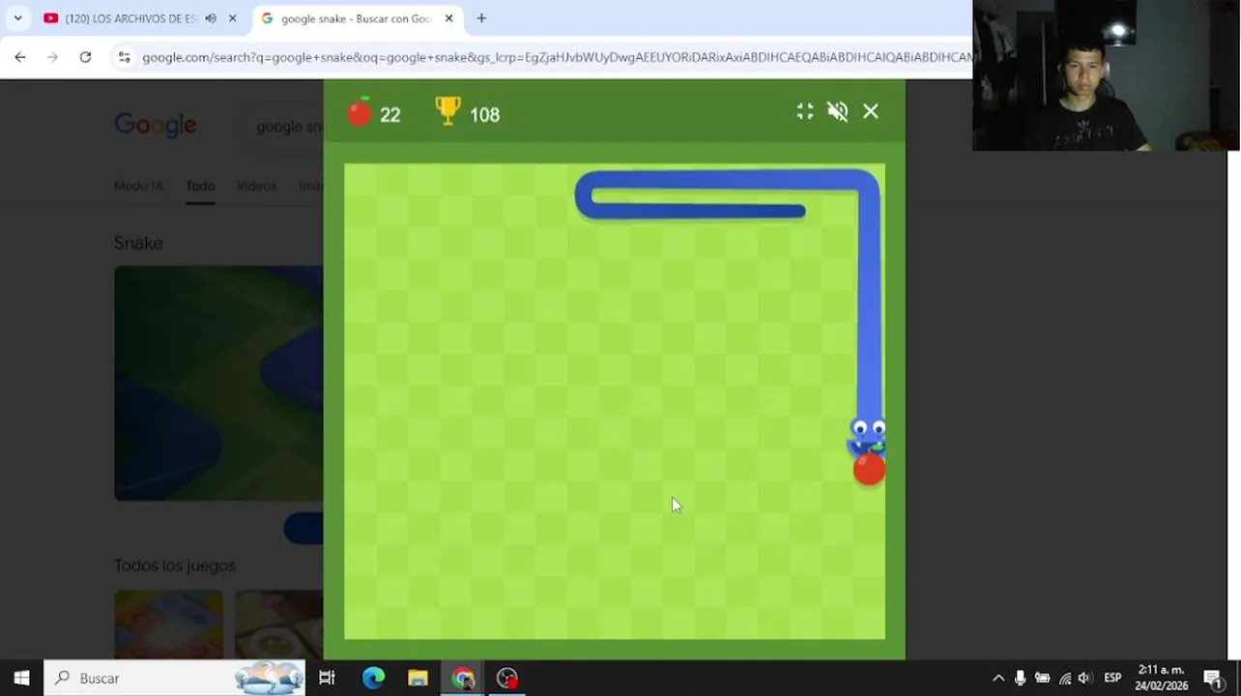Click the Buscar taskbar search box
The height and width of the screenshot is (696, 1241).
click(x=175, y=678)
